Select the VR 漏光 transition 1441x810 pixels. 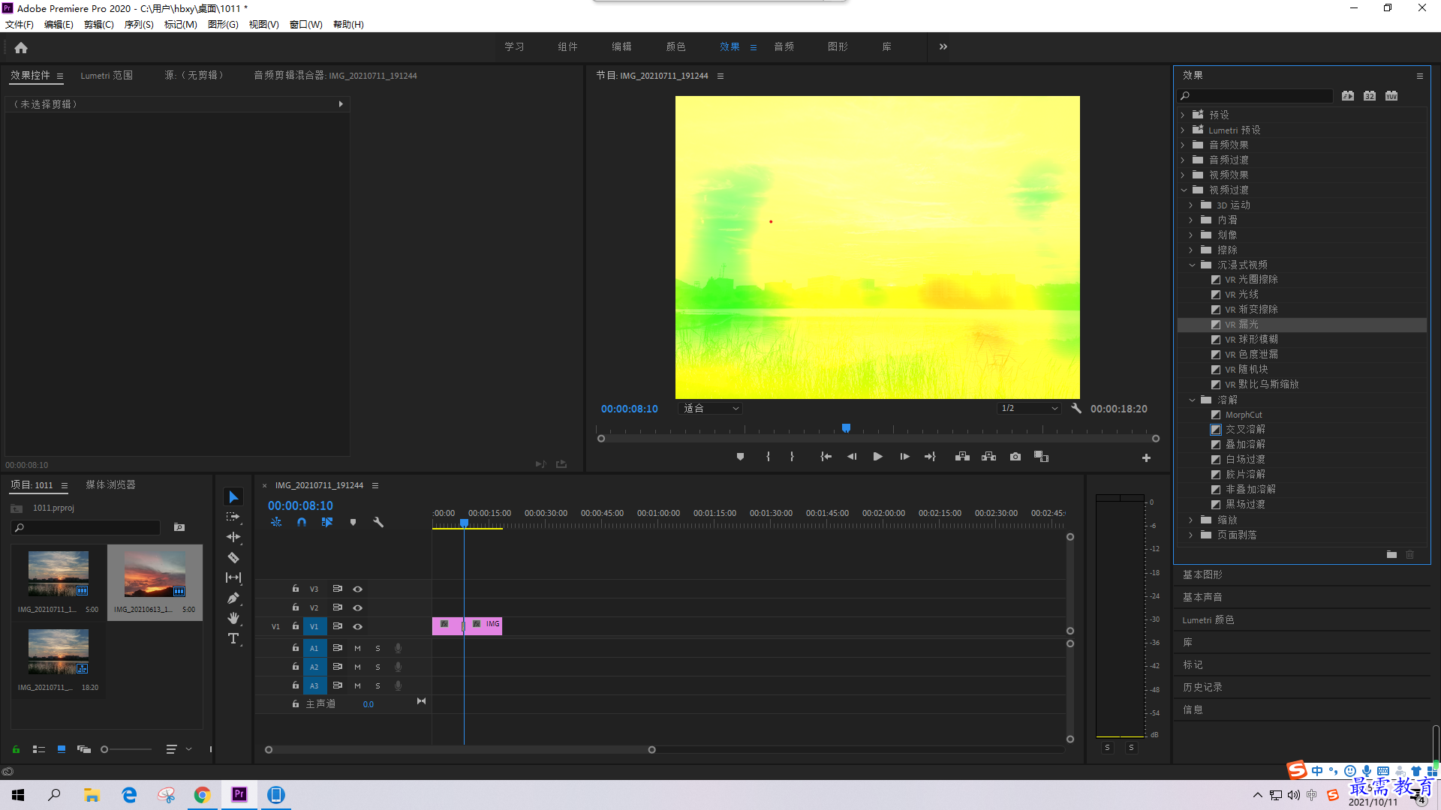coord(1241,324)
